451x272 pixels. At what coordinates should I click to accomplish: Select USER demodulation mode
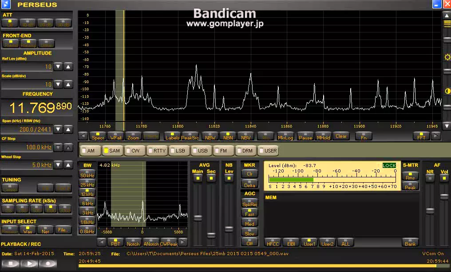point(269,151)
